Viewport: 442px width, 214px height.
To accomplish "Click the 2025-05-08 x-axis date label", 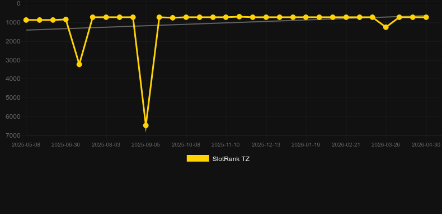I will click(26, 145).
